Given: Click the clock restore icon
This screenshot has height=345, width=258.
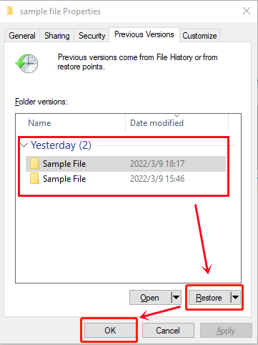Looking at the screenshot, I should pos(26,64).
